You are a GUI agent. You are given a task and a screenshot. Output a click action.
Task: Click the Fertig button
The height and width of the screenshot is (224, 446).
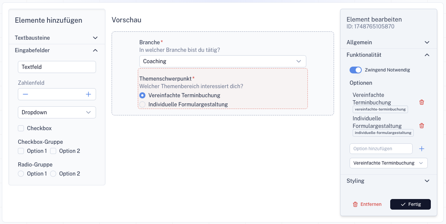410,204
